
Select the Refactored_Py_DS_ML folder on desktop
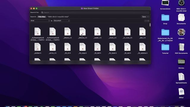point(165,32)
